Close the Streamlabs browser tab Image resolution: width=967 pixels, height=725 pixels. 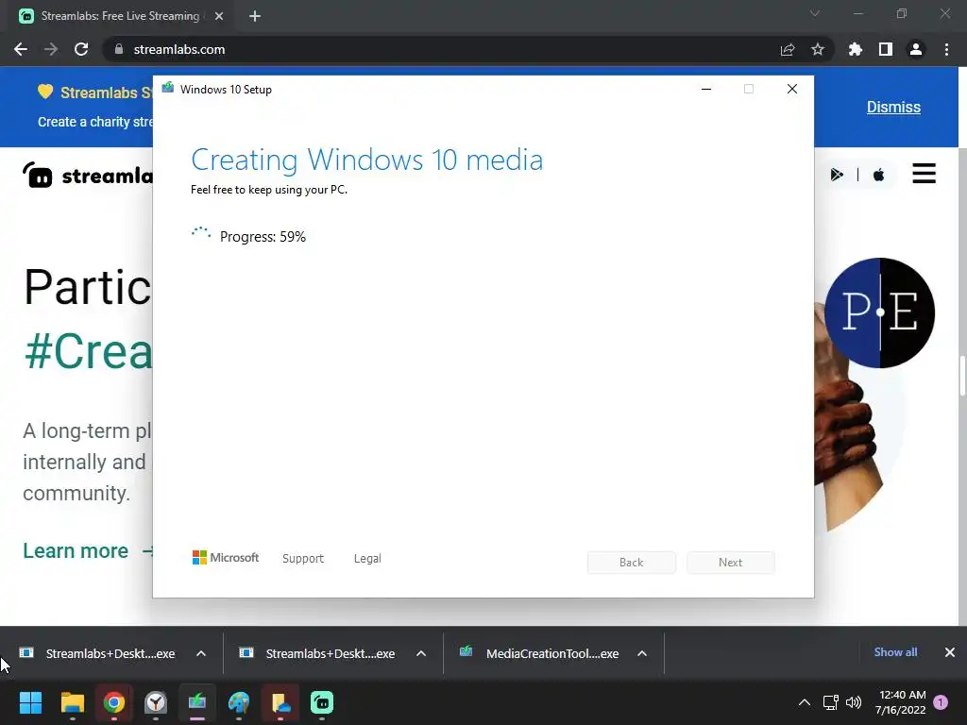click(x=219, y=16)
